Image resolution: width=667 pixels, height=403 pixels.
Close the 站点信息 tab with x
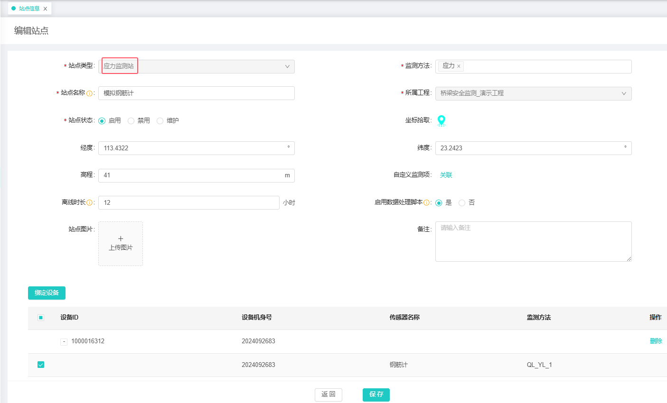[x=45, y=9]
